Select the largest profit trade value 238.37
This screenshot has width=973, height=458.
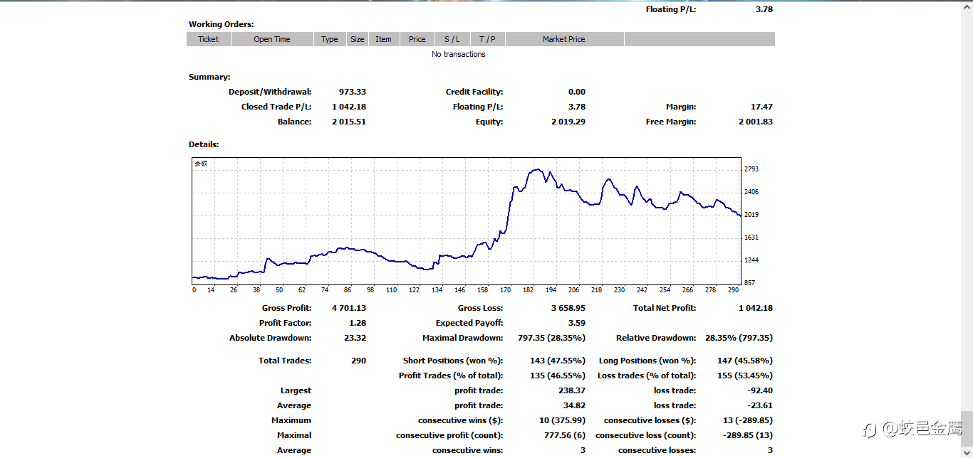click(572, 390)
